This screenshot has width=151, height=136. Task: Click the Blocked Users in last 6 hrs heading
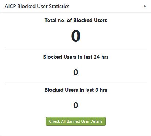point(76,90)
